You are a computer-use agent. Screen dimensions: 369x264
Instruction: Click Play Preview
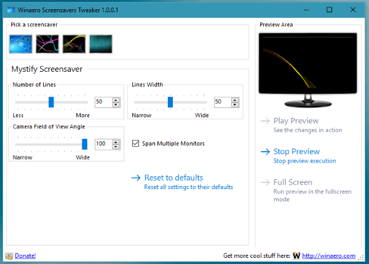296,121
